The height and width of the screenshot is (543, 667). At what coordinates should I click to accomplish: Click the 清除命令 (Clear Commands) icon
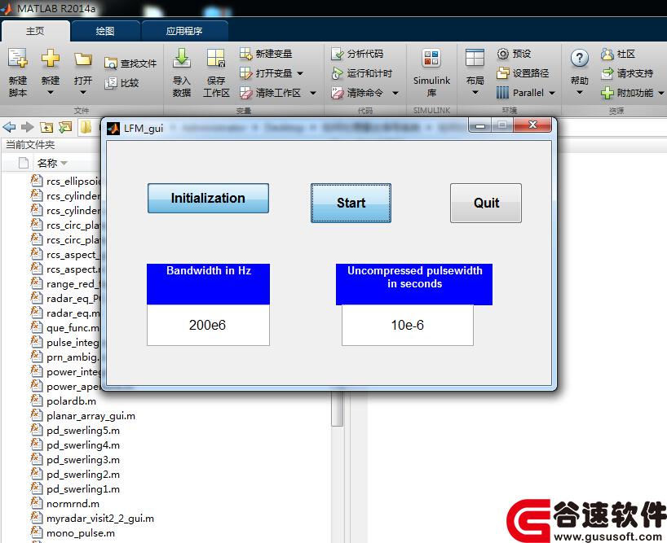[x=337, y=93]
